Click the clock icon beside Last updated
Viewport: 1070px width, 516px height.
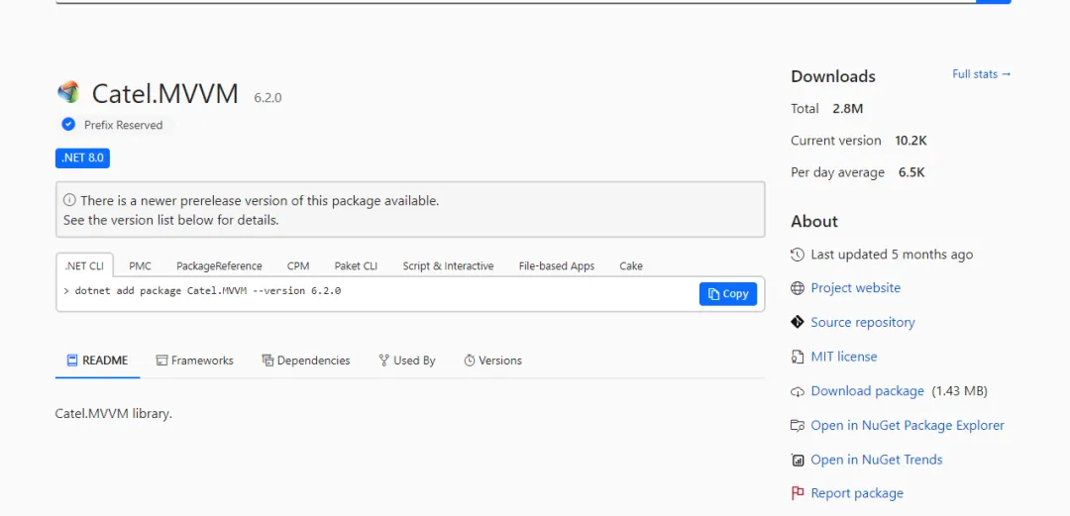[797, 255]
